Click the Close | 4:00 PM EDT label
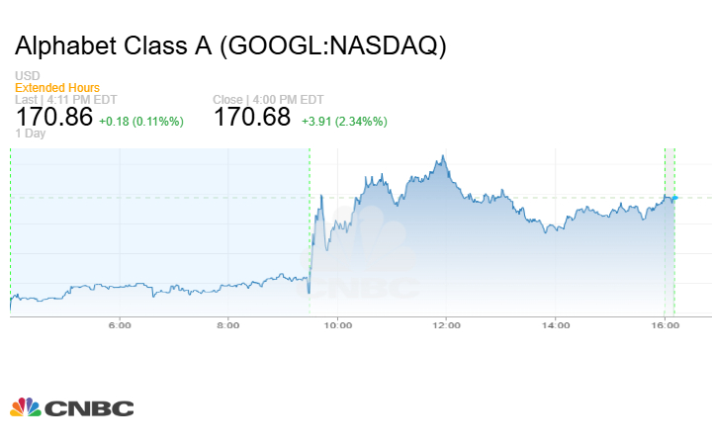The height and width of the screenshot is (445, 712). pyautogui.click(x=267, y=99)
